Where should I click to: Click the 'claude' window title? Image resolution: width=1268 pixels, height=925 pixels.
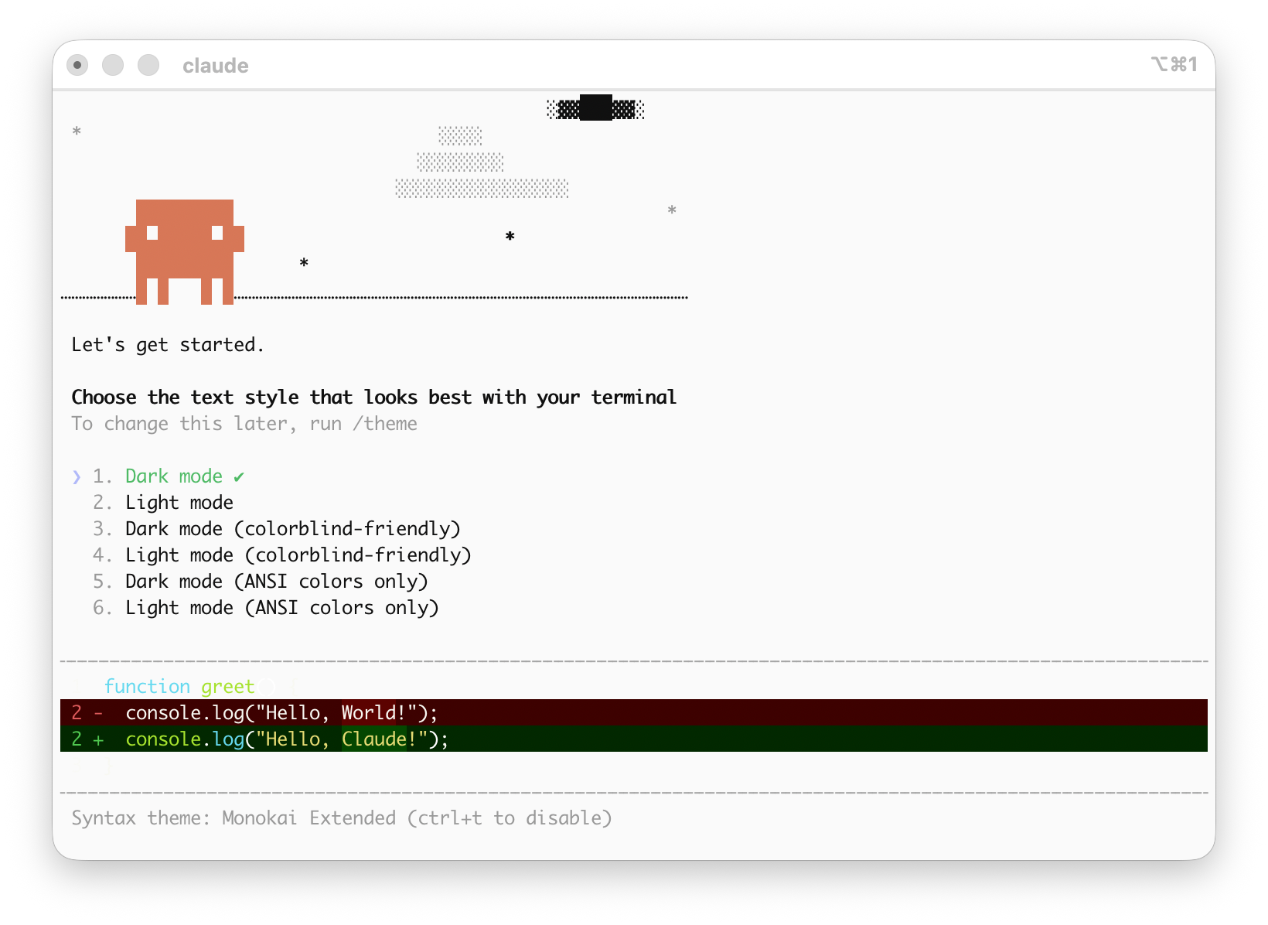tap(216, 66)
